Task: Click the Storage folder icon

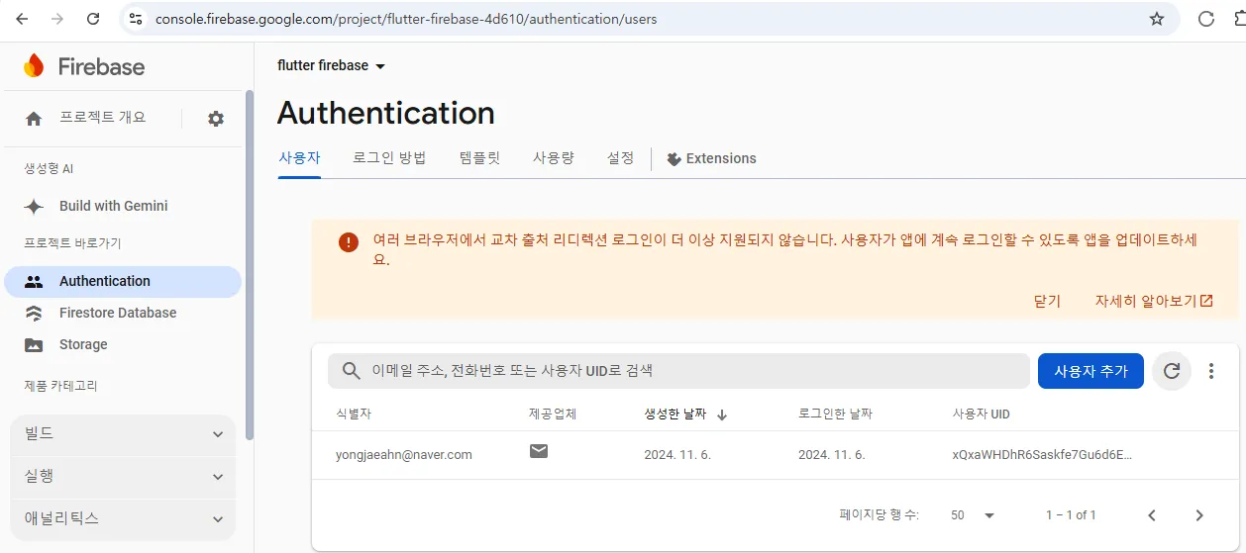Action: (34, 344)
